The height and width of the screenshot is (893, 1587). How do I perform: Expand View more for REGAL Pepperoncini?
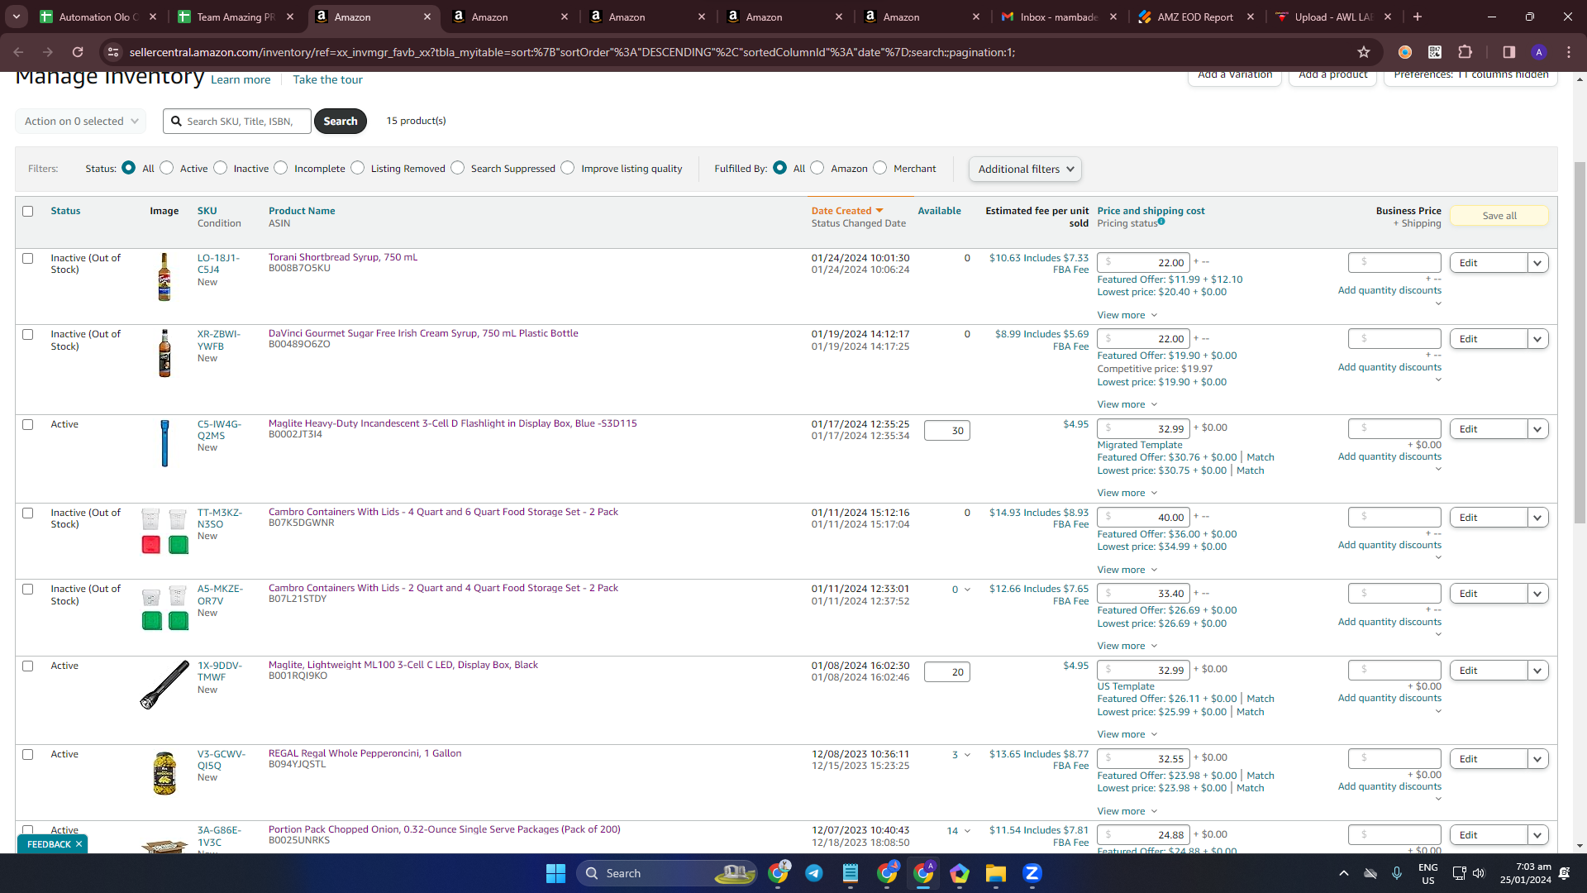1127,811
